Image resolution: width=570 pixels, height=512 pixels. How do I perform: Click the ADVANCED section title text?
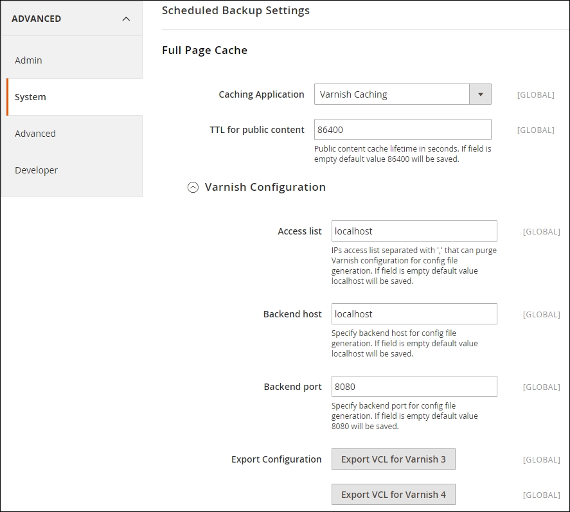coord(37,19)
